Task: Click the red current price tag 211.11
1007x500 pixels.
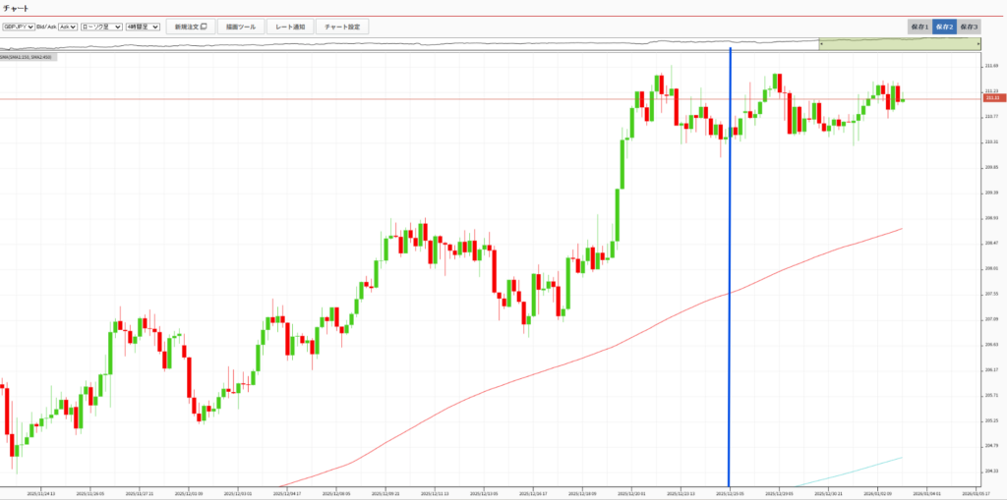Action: [x=991, y=98]
